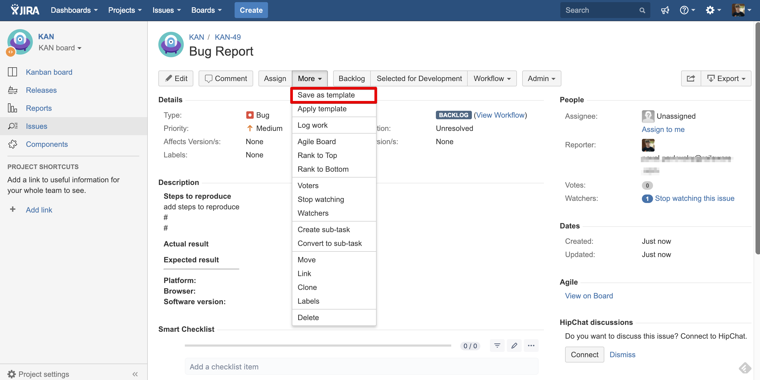Click the share issue icon
Viewport: 760px width, 380px height.
690,78
